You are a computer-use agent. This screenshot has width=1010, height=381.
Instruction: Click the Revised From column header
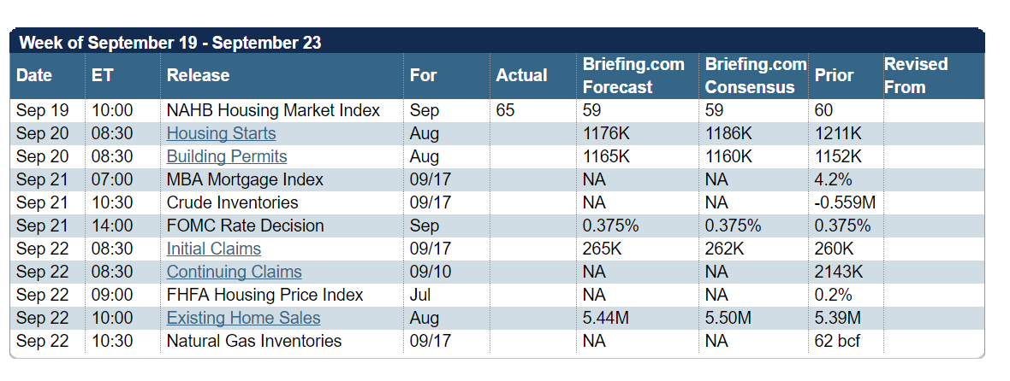[916, 75]
